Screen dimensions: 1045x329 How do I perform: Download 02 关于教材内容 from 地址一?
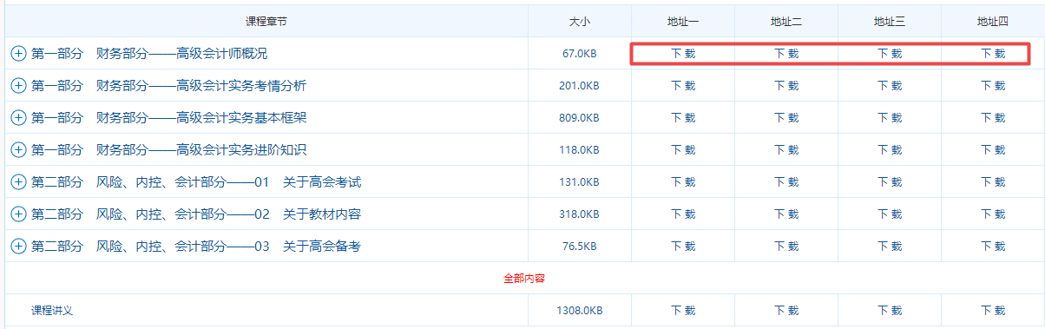pyautogui.click(x=683, y=214)
